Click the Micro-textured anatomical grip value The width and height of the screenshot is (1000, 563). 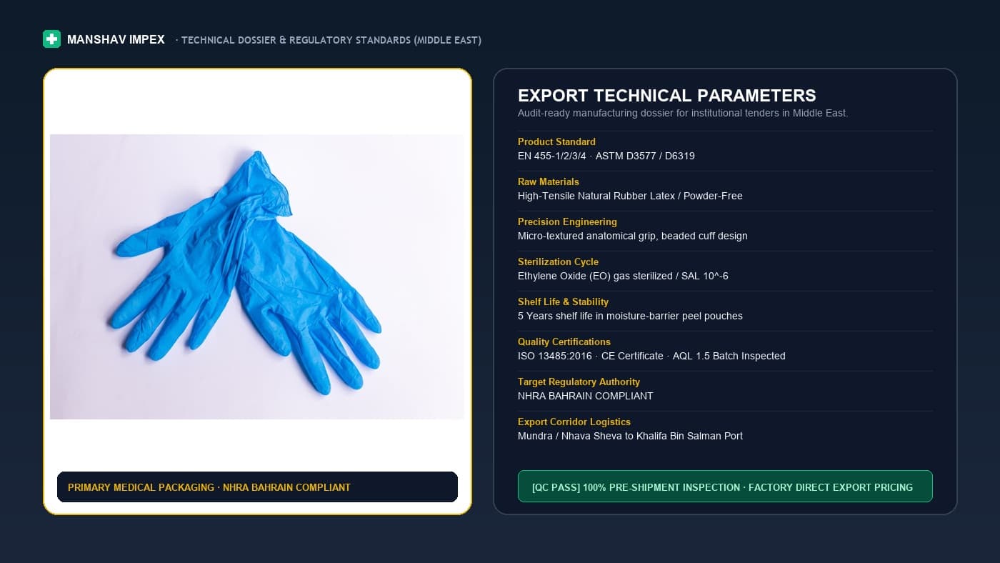click(x=633, y=236)
